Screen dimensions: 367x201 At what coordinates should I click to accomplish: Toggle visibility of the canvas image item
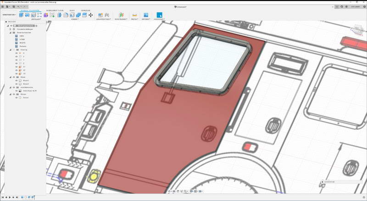click(x=17, y=91)
